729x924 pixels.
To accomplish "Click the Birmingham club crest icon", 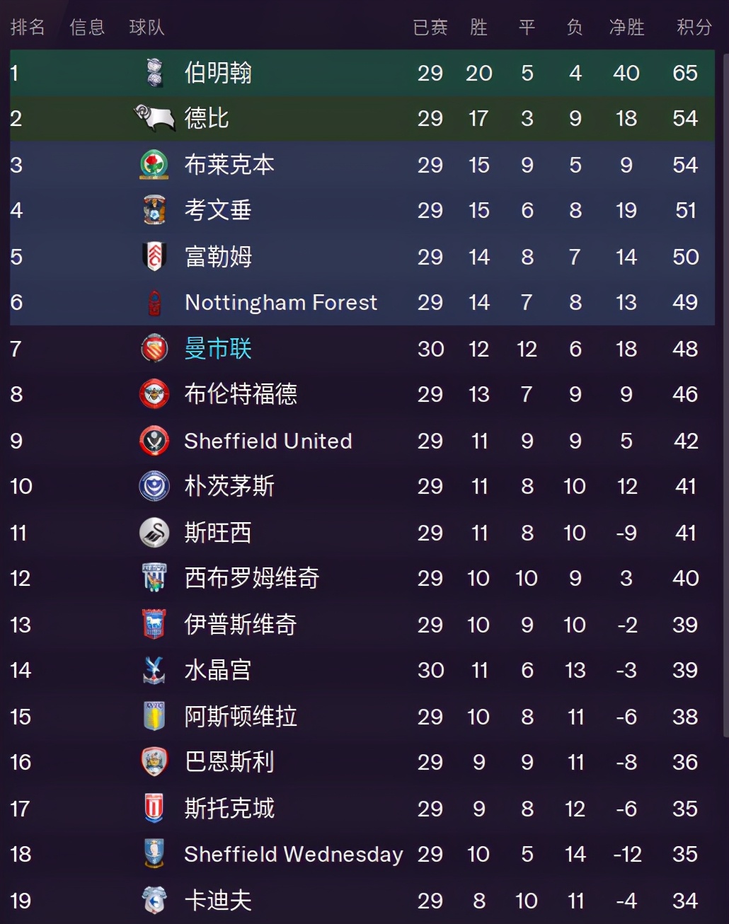I will tap(154, 73).
